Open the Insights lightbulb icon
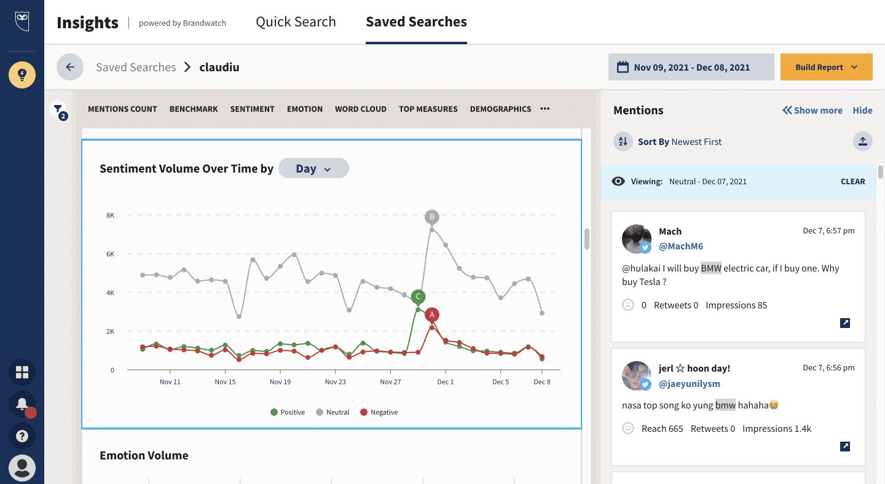 (x=22, y=75)
